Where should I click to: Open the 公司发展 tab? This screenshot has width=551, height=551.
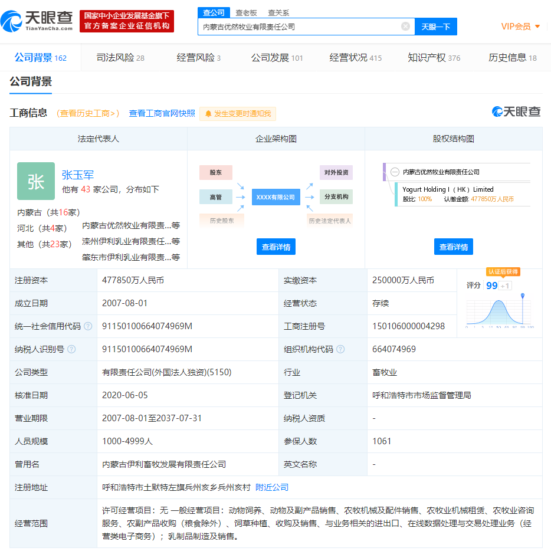coord(277,57)
